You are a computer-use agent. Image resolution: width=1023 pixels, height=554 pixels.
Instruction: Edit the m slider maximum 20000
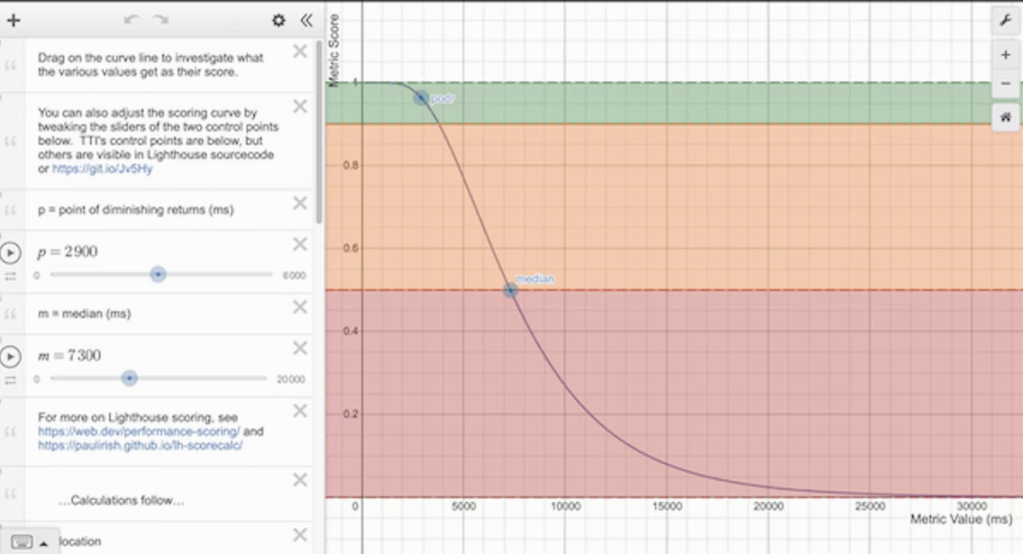[291, 379]
